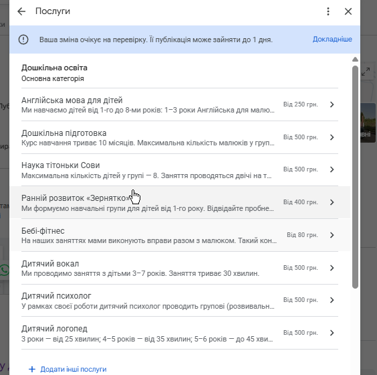Image resolution: width=377 pixels, height=375 pixels.
Task: Expand Дошкільна підготовка chevron arrow
Action: click(332, 137)
